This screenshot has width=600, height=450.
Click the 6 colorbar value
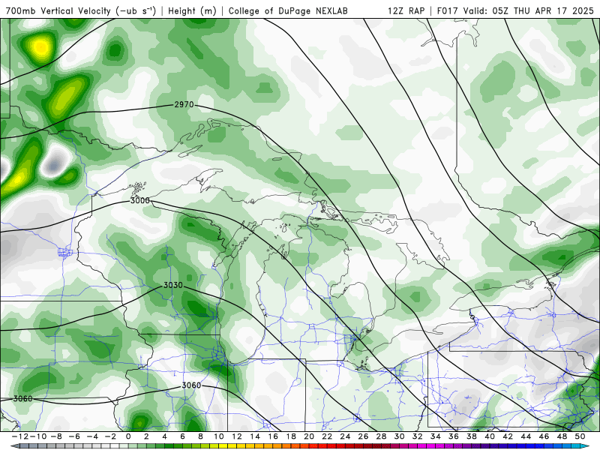(182, 436)
